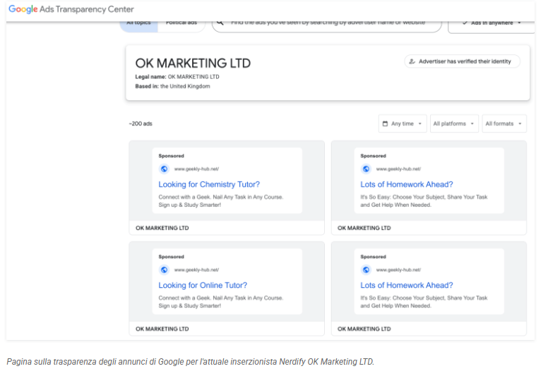548x371 pixels.
Task: Expand the All platforms filter dropdown
Action: (x=454, y=123)
